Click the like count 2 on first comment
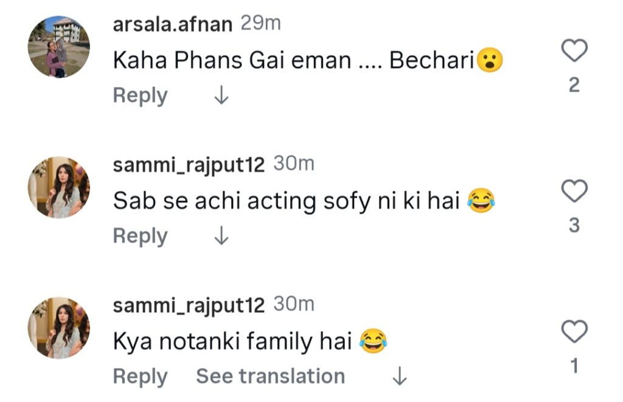The height and width of the screenshot is (402, 623). [574, 86]
